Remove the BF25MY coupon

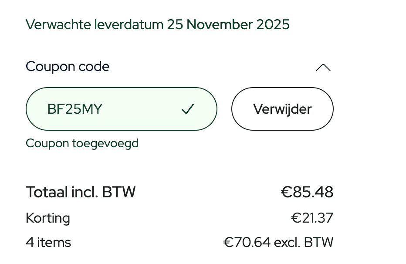pyautogui.click(x=282, y=109)
